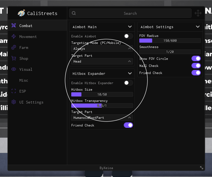The image size is (212, 177).
Task: Click the FOV Radius label
Action: pyautogui.click(x=149, y=36)
